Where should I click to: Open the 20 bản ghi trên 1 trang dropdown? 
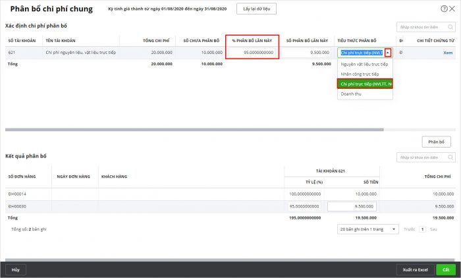point(368,229)
